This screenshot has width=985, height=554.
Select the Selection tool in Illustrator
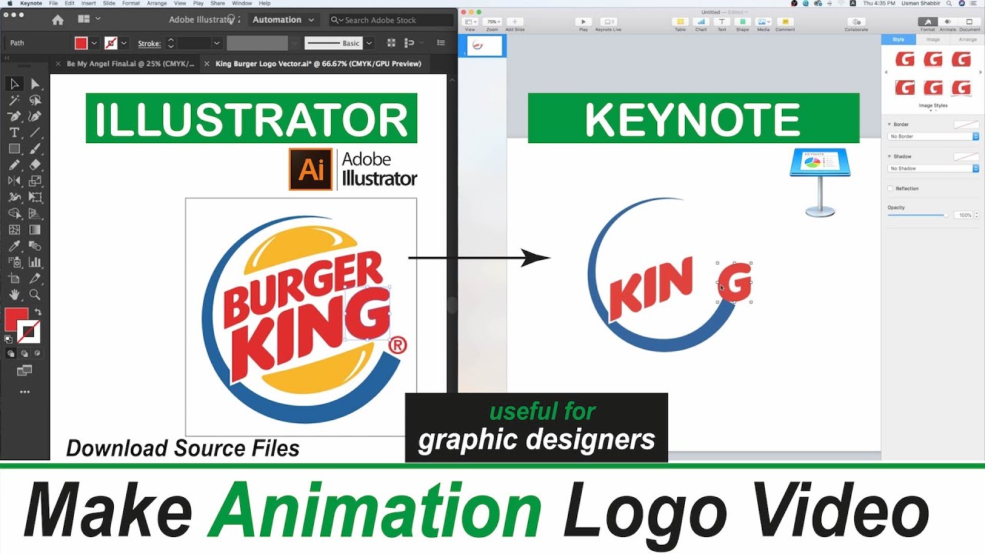pos(14,83)
